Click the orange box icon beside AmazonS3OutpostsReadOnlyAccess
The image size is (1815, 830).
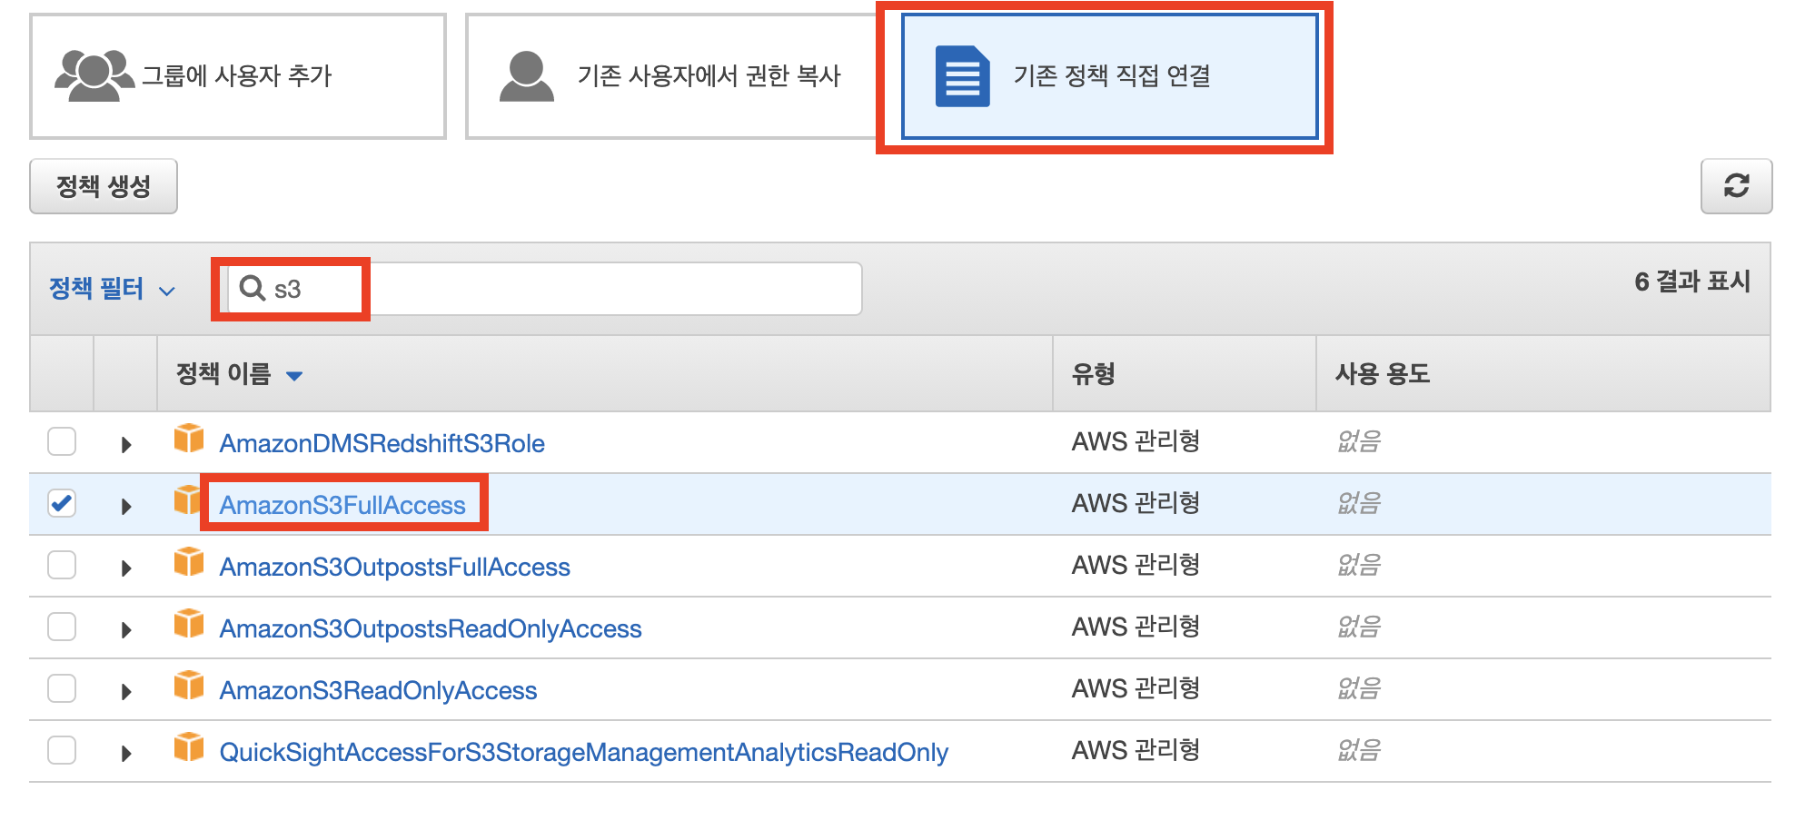189,624
